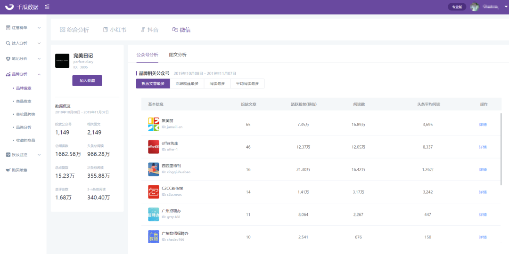Switch to the 综合分析 tab
The height and width of the screenshot is (254, 509).
(x=74, y=30)
